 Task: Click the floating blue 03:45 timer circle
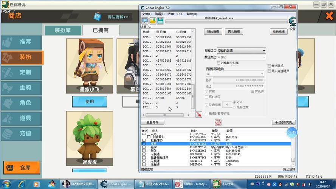292,132
